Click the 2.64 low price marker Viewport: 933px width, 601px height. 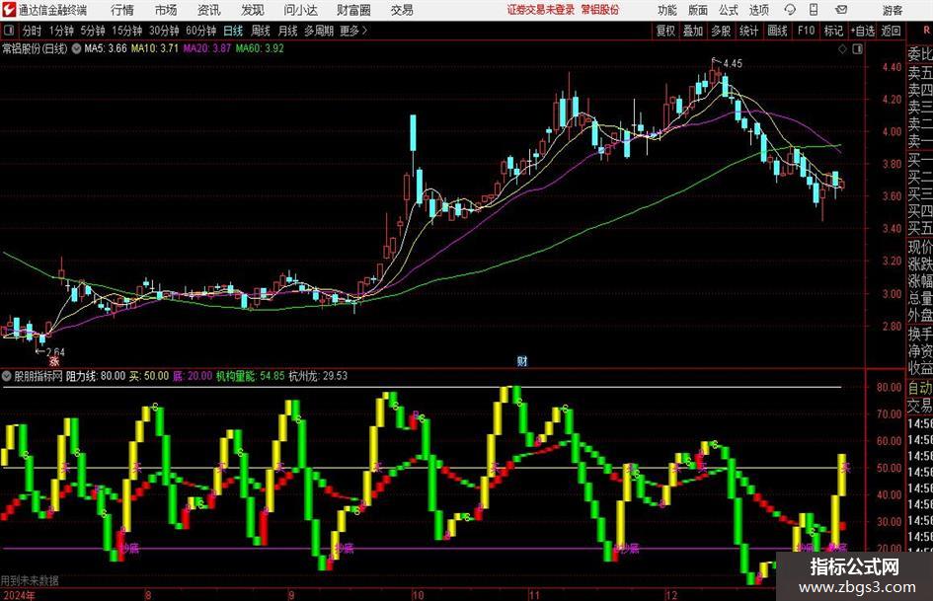pos(54,351)
